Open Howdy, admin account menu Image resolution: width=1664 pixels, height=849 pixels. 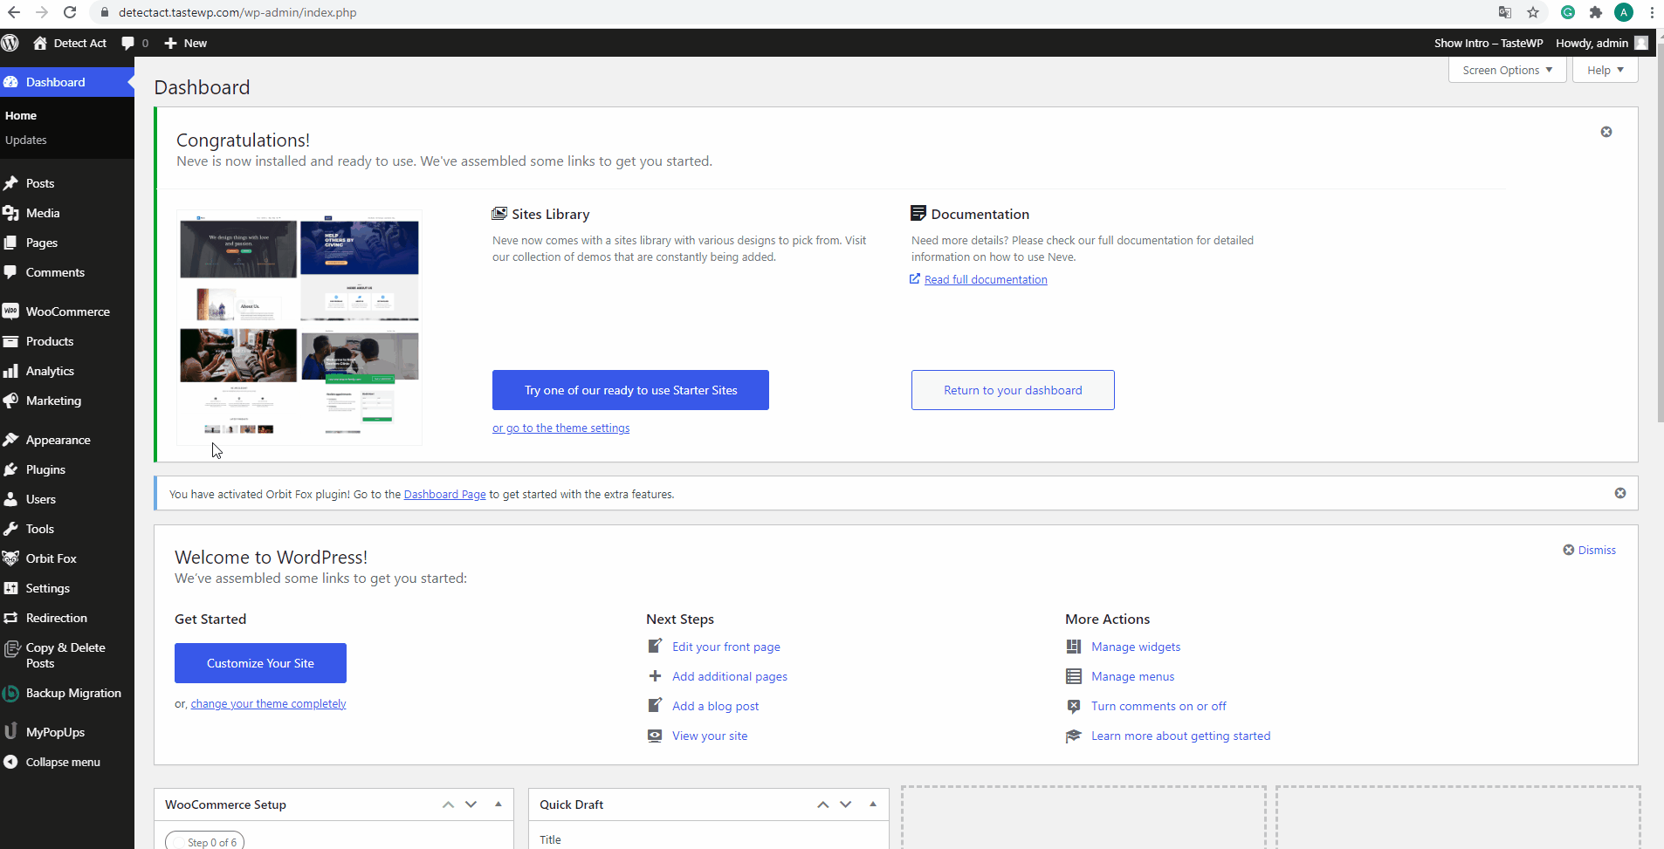click(1602, 43)
